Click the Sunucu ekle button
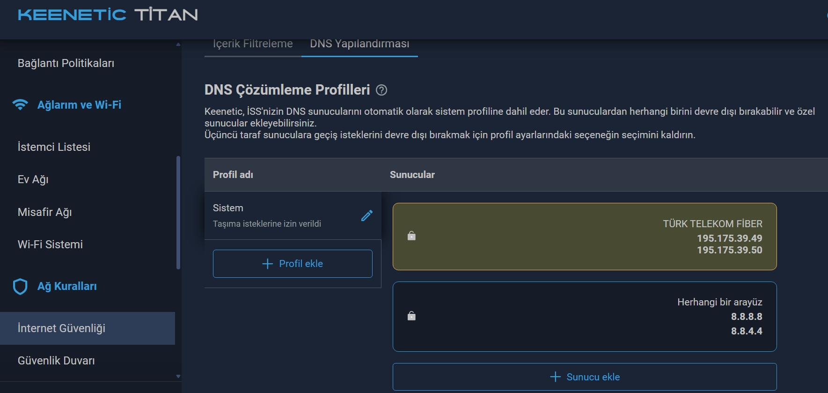This screenshot has height=393, width=828. pos(585,377)
